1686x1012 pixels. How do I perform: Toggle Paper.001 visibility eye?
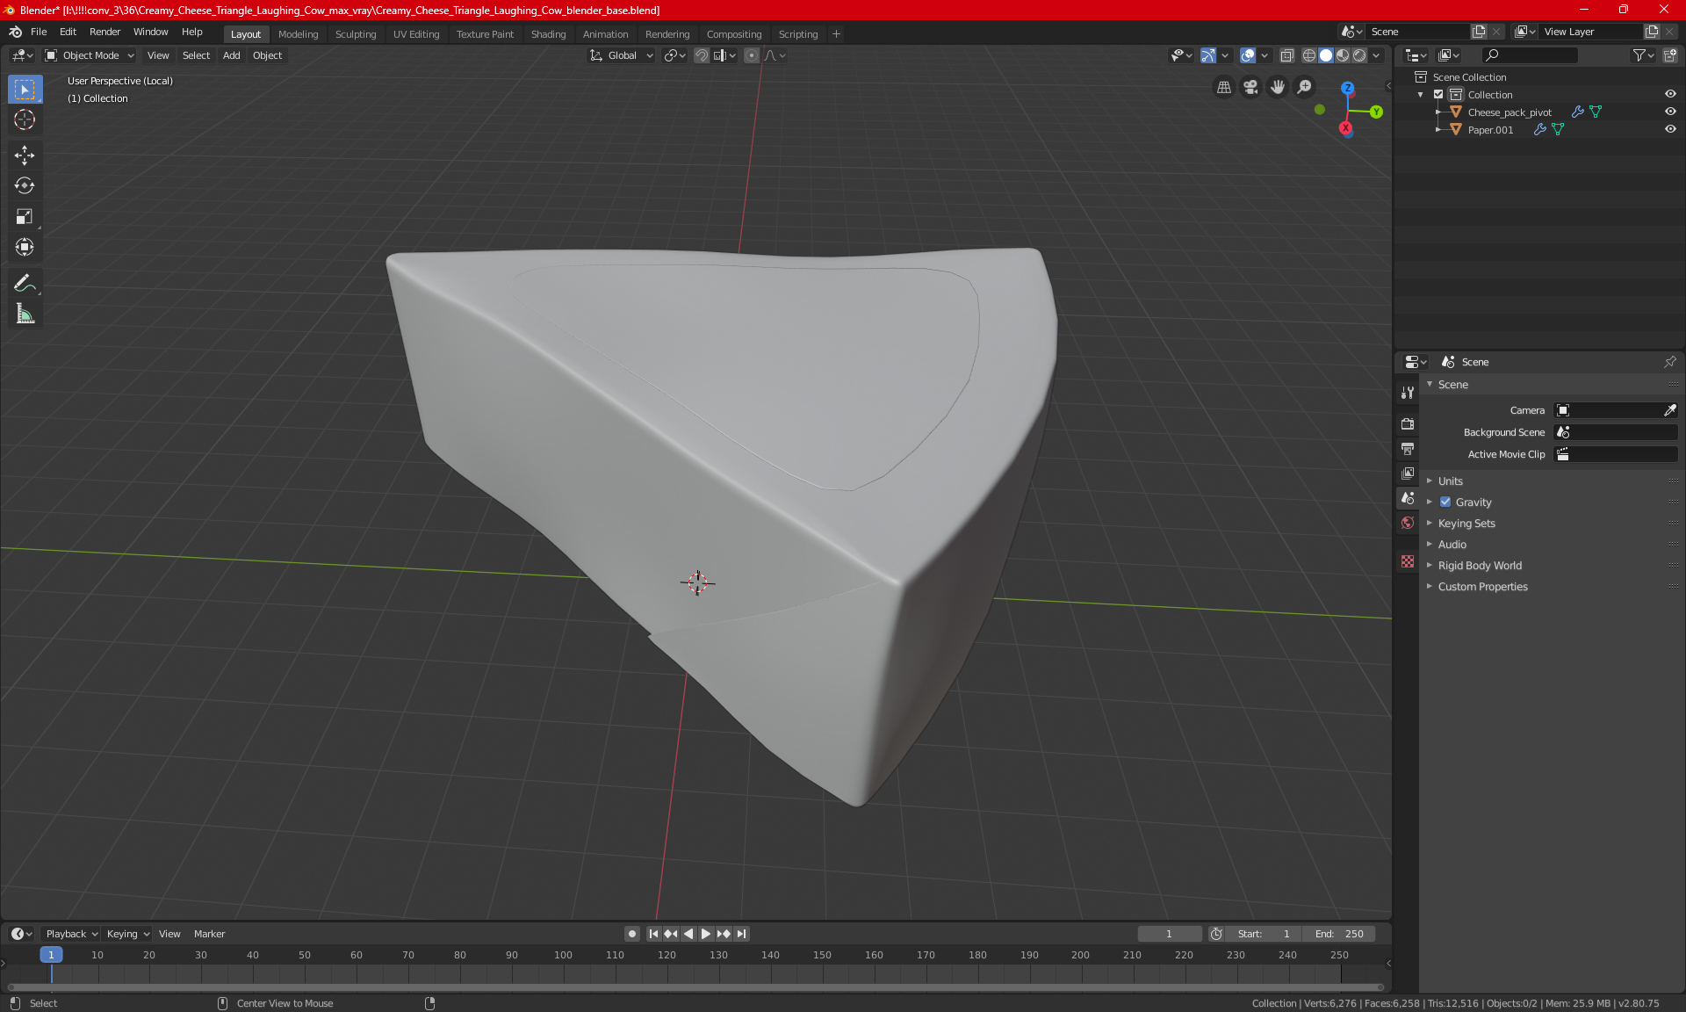pyautogui.click(x=1670, y=129)
